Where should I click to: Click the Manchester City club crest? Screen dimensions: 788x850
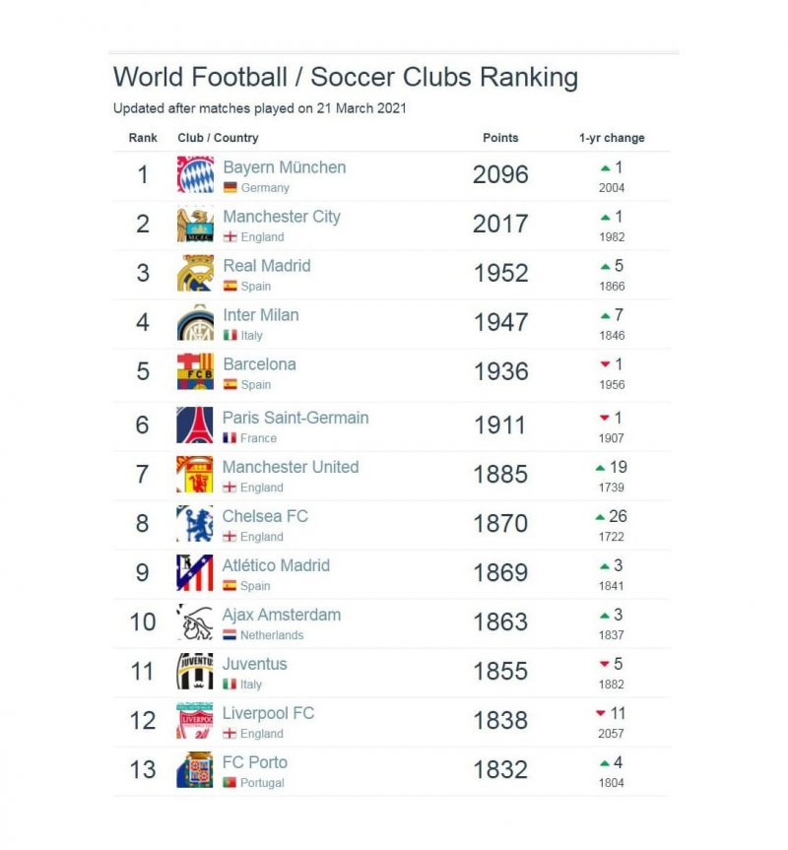click(195, 225)
